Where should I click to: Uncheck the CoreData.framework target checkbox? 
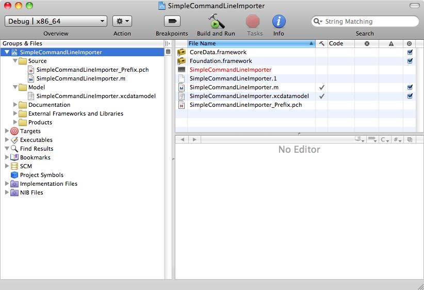tap(410, 52)
